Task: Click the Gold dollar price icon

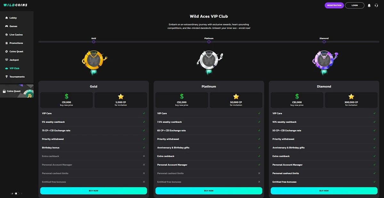Action: 67,96
